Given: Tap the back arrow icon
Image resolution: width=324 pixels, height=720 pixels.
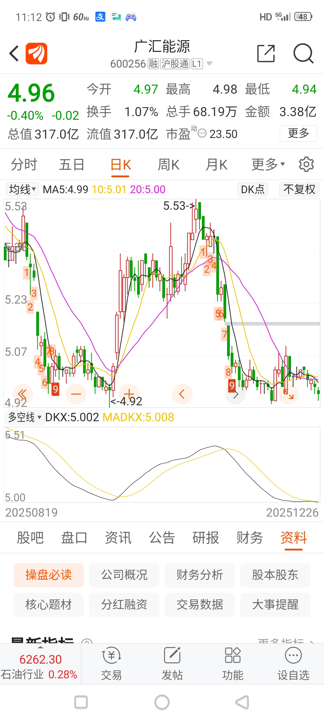Looking at the screenshot, I should [14, 54].
